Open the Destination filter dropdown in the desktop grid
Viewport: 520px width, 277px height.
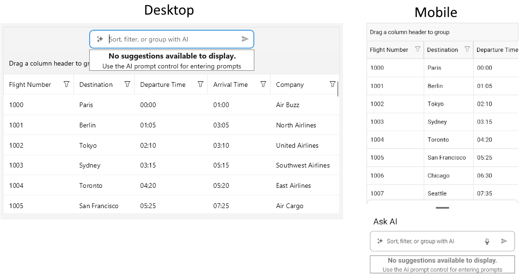click(x=127, y=84)
